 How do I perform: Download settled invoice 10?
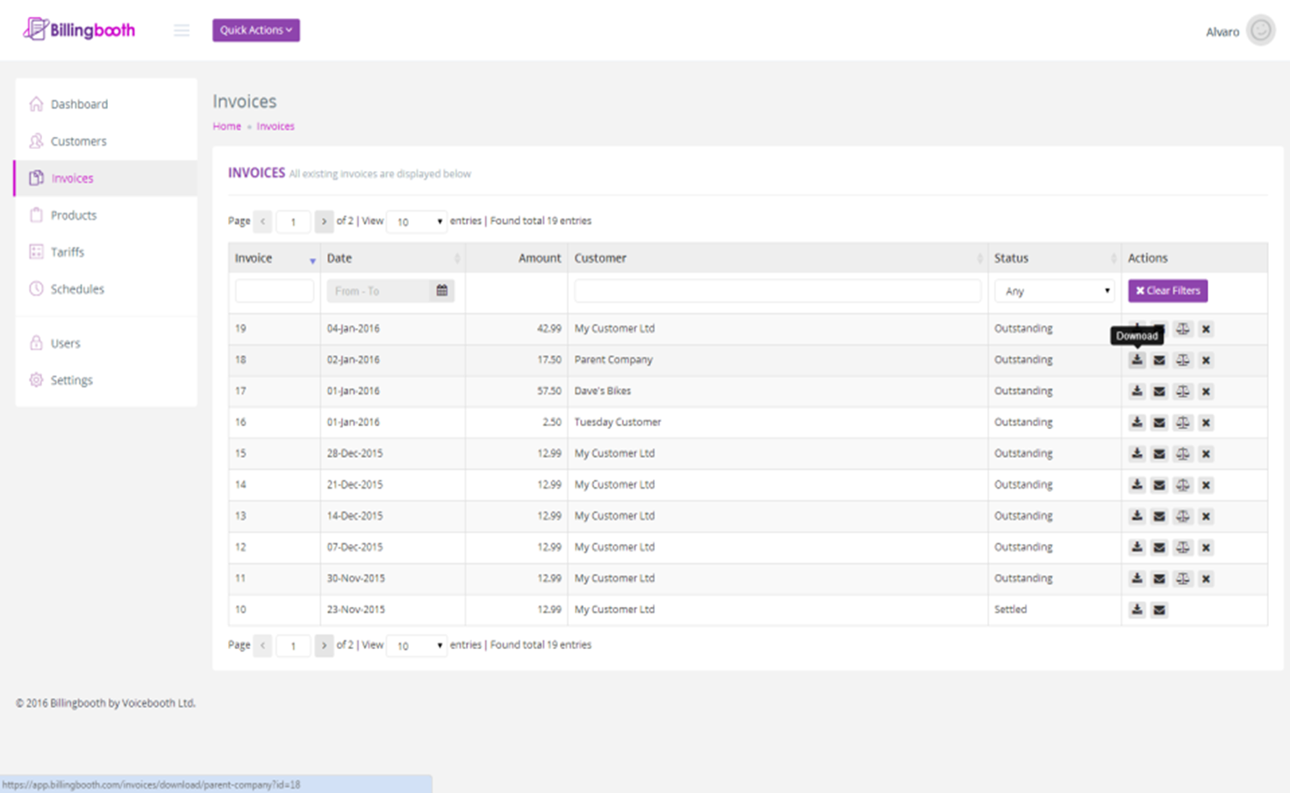pos(1136,610)
